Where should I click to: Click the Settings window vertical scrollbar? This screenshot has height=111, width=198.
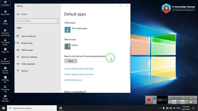point(130,63)
